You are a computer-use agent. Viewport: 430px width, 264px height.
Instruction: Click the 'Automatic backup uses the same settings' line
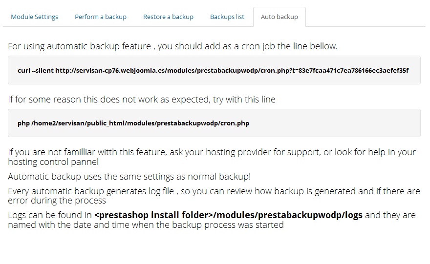(x=129, y=176)
